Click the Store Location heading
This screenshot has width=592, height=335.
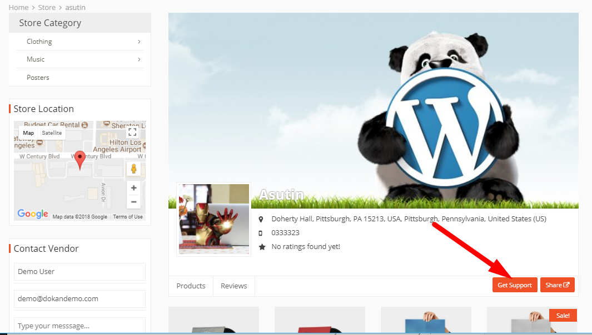pyautogui.click(x=44, y=109)
